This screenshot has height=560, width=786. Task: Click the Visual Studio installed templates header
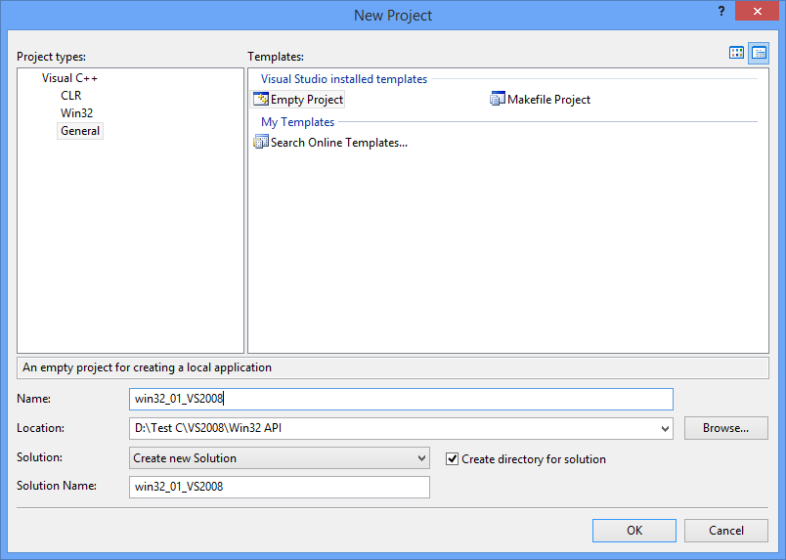coord(344,79)
